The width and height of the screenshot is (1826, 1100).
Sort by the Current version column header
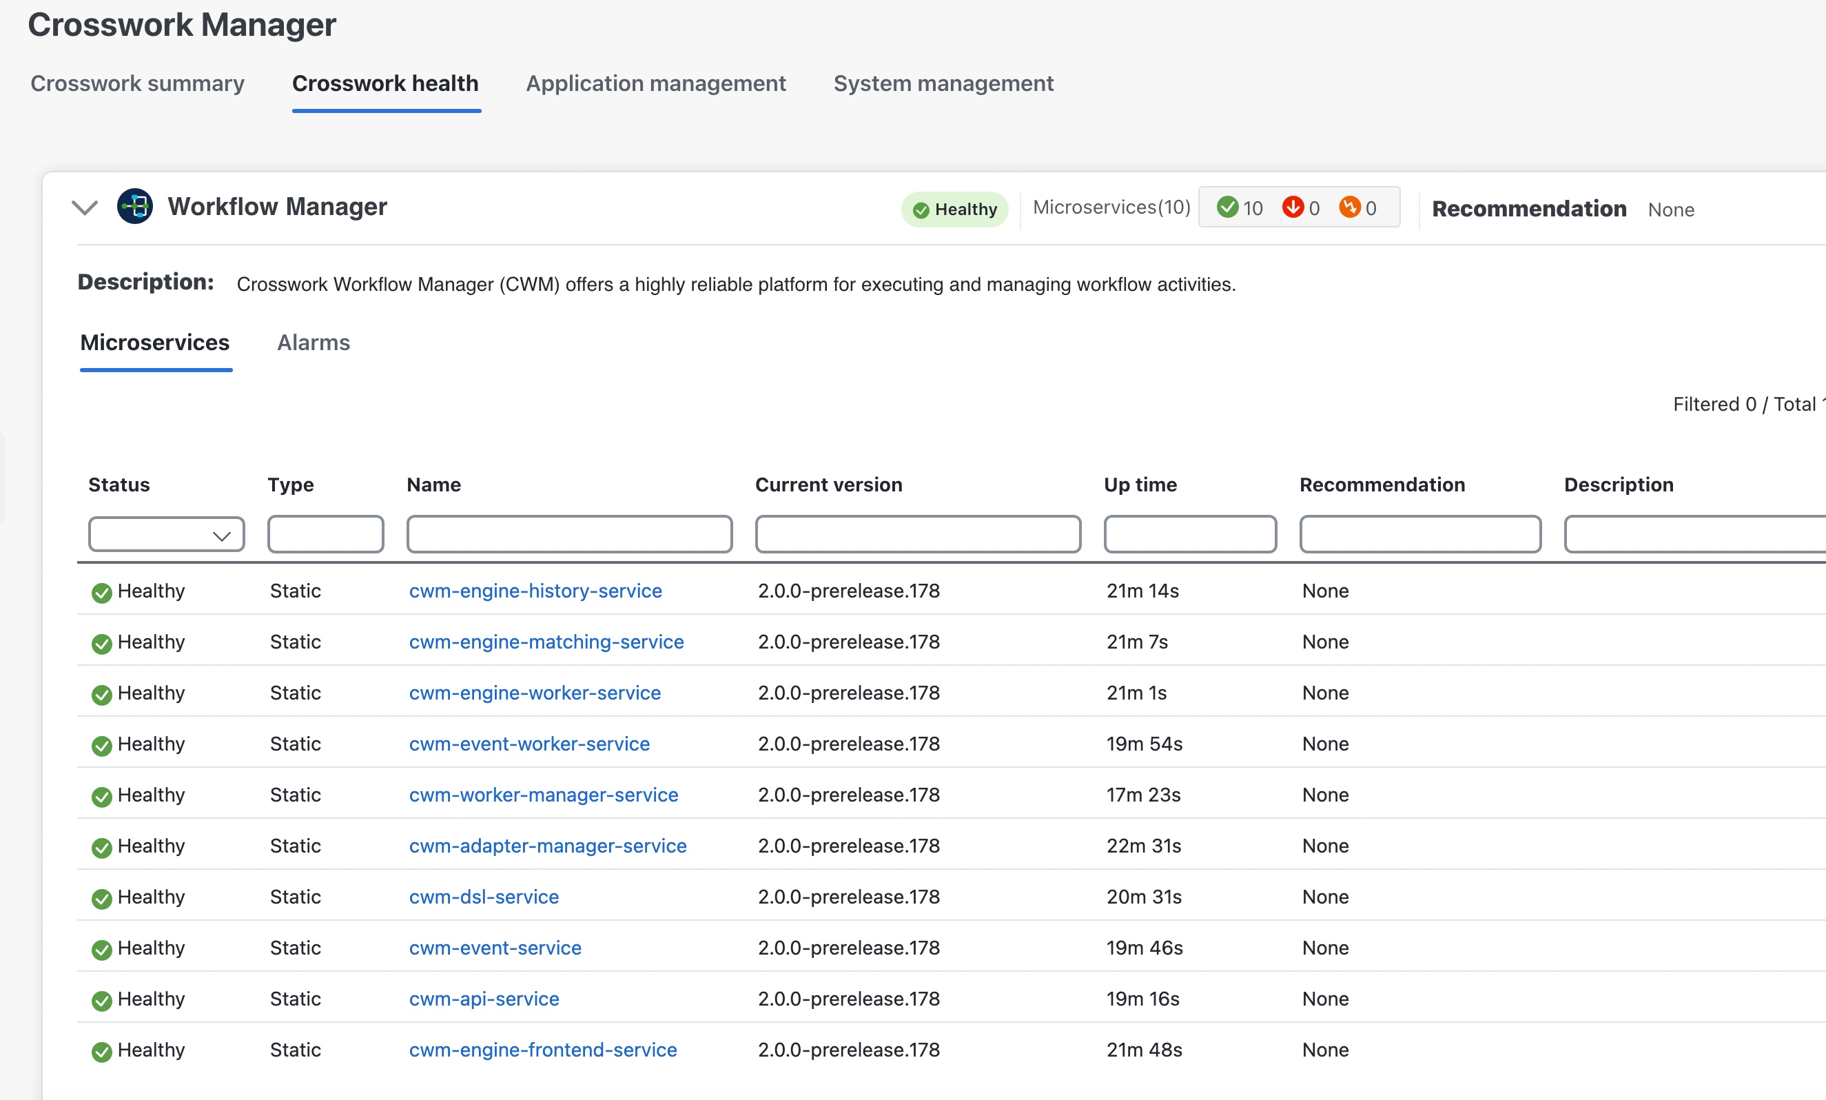click(x=828, y=485)
